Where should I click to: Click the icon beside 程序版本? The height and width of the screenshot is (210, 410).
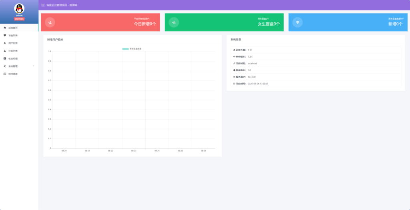click(x=234, y=70)
